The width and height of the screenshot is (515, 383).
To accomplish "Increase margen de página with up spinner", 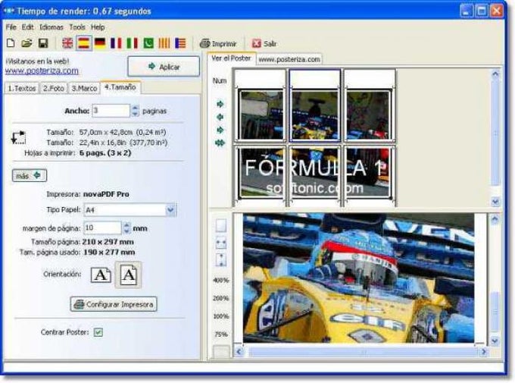I will point(126,224).
